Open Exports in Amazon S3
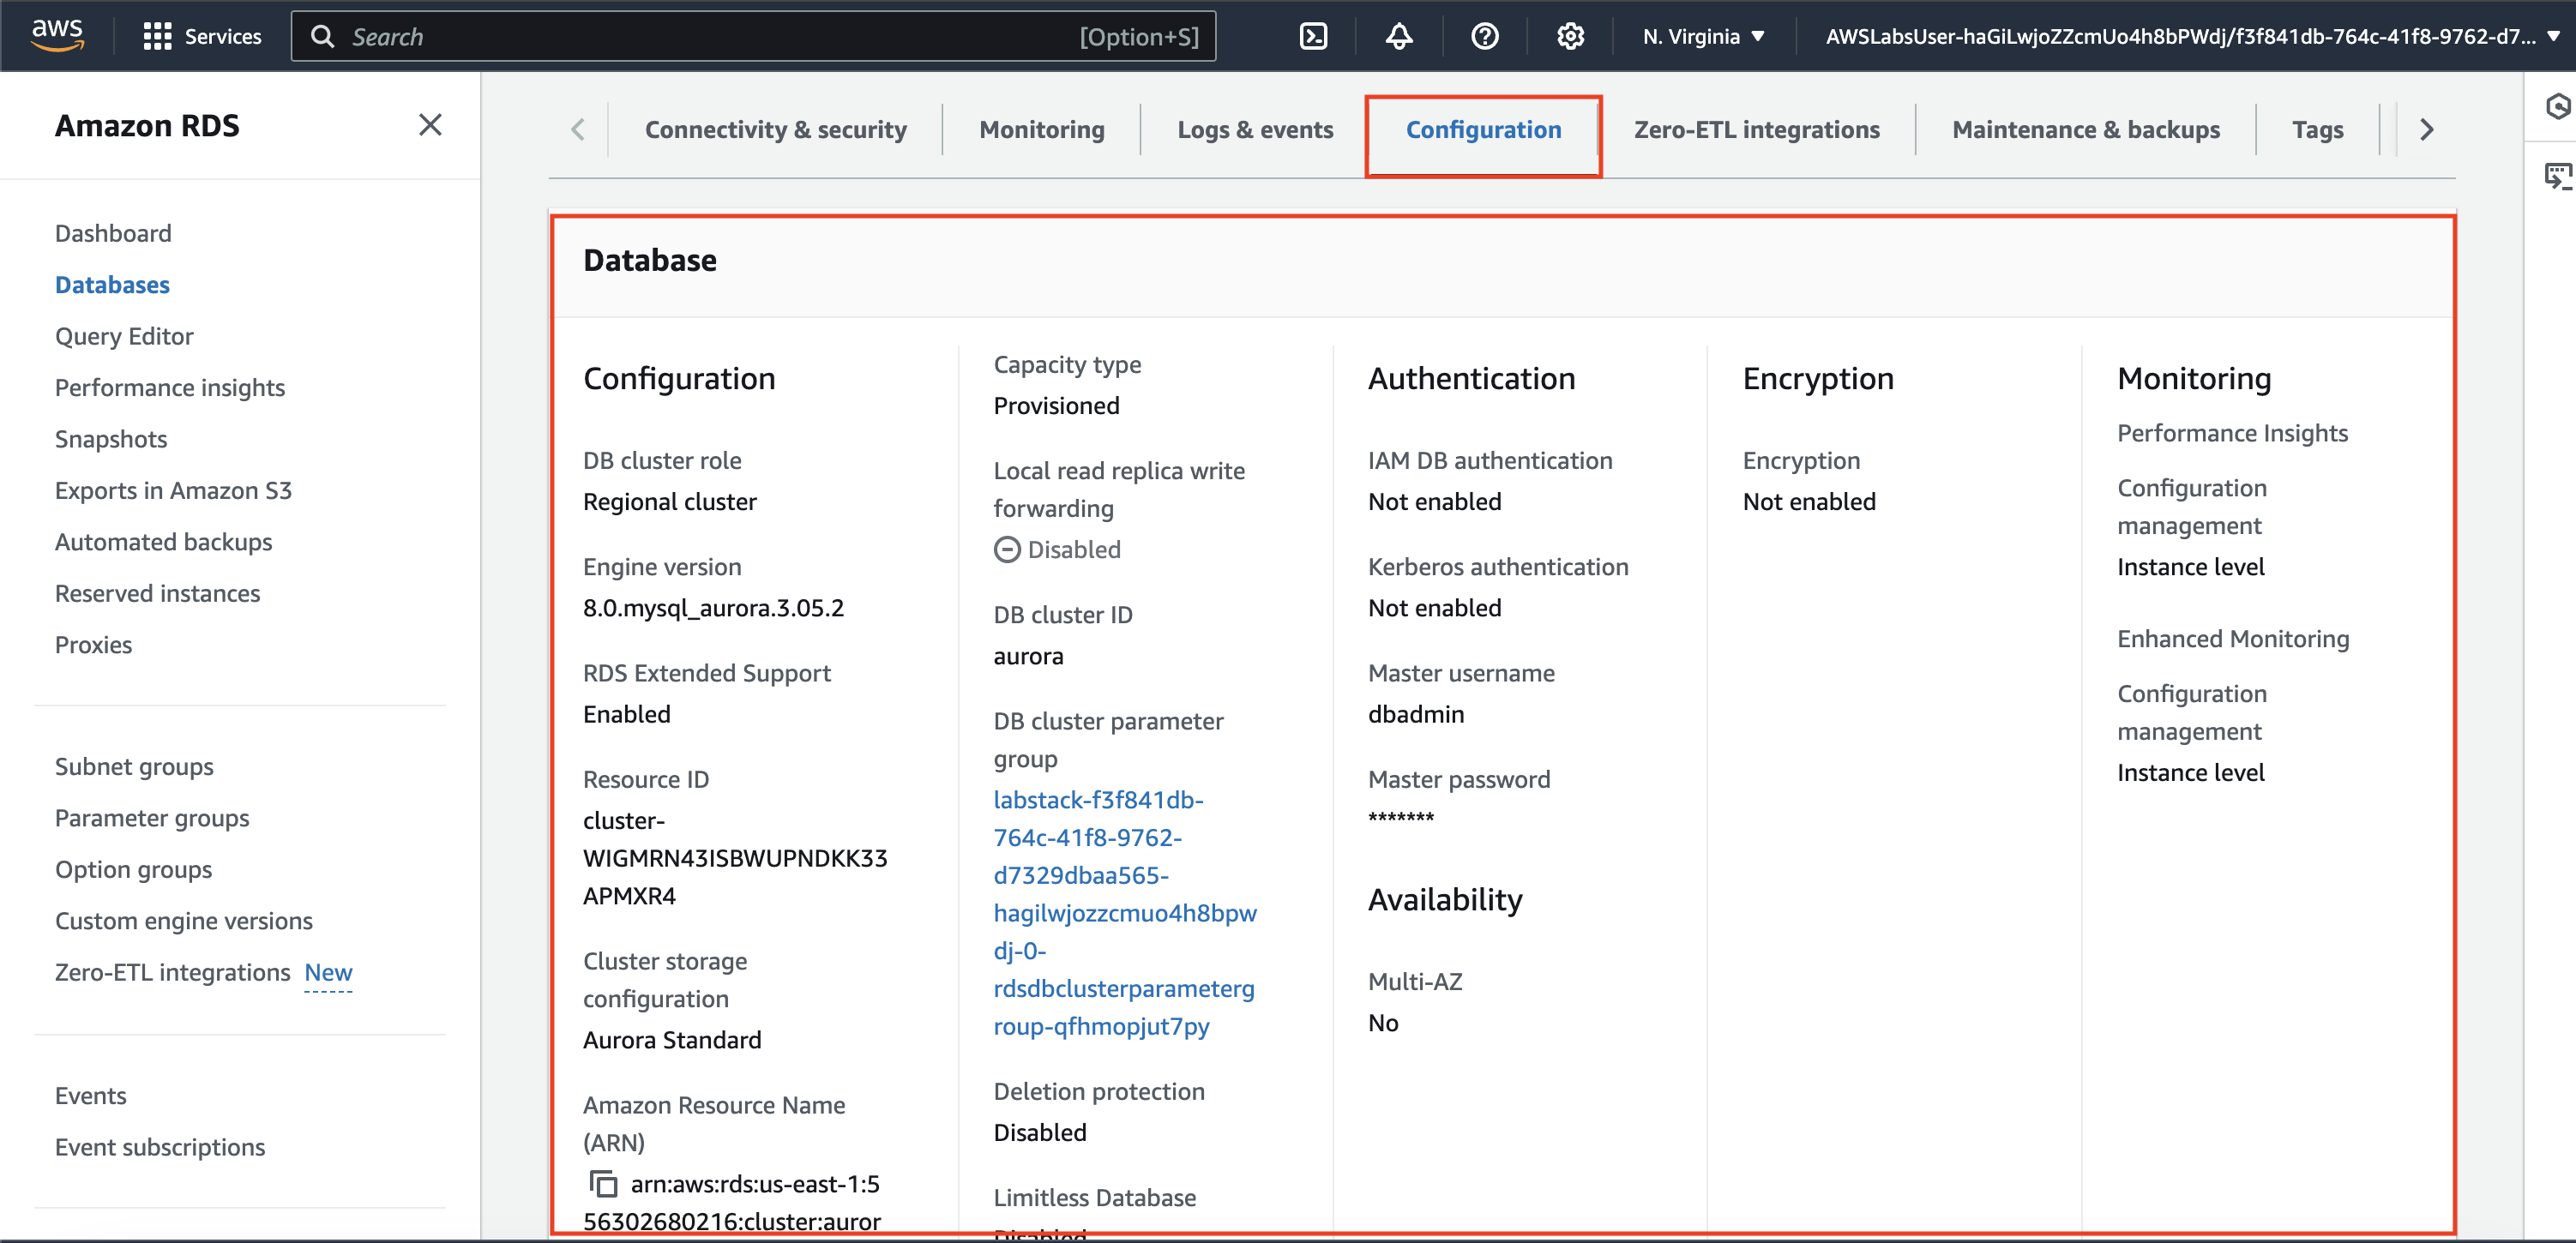 tap(173, 490)
